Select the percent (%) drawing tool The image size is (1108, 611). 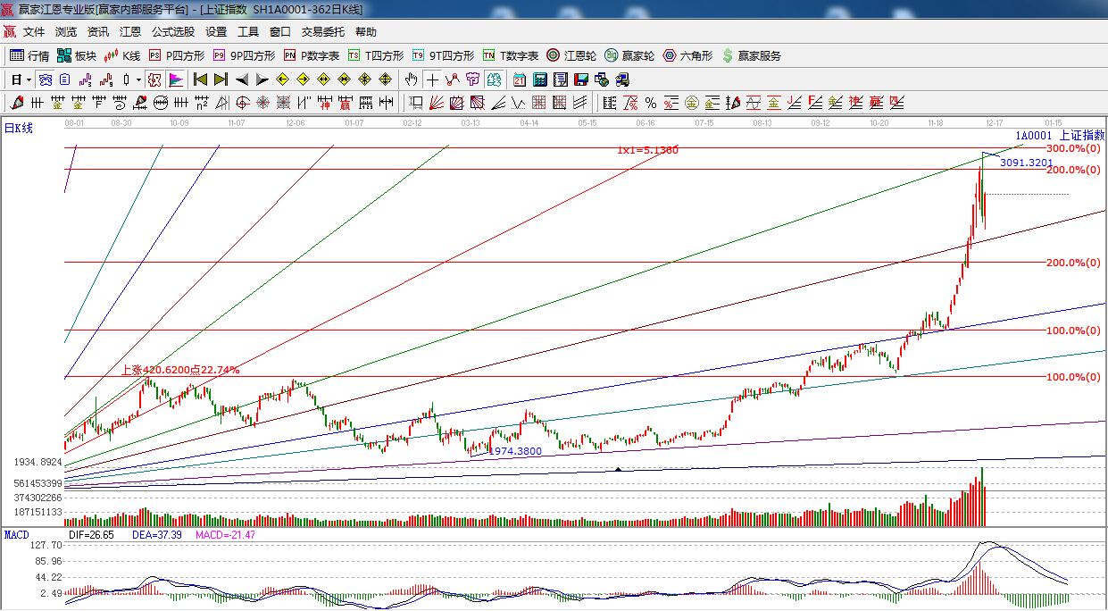tap(650, 103)
